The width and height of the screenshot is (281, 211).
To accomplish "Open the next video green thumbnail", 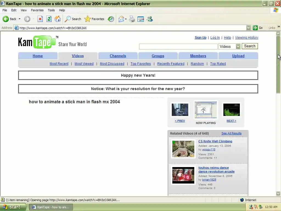I will 231,110.
